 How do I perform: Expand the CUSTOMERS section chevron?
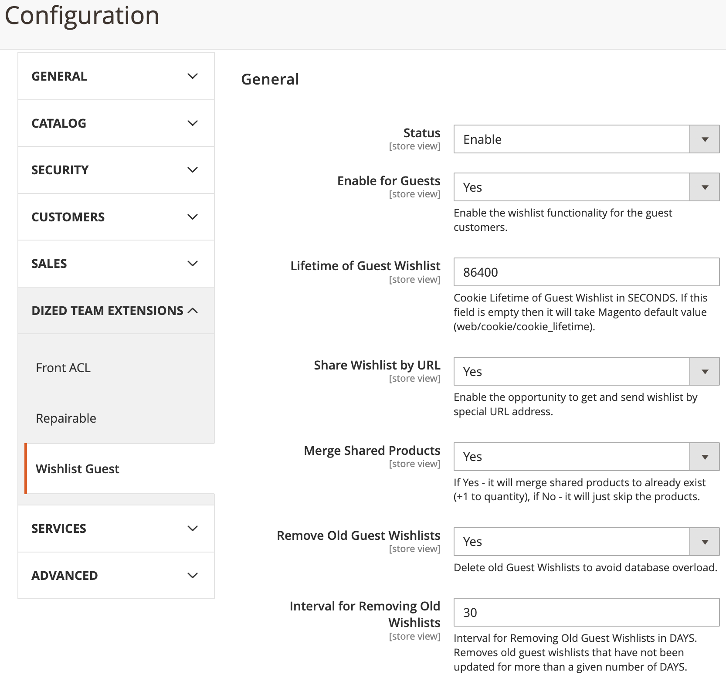click(x=192, y=217)
